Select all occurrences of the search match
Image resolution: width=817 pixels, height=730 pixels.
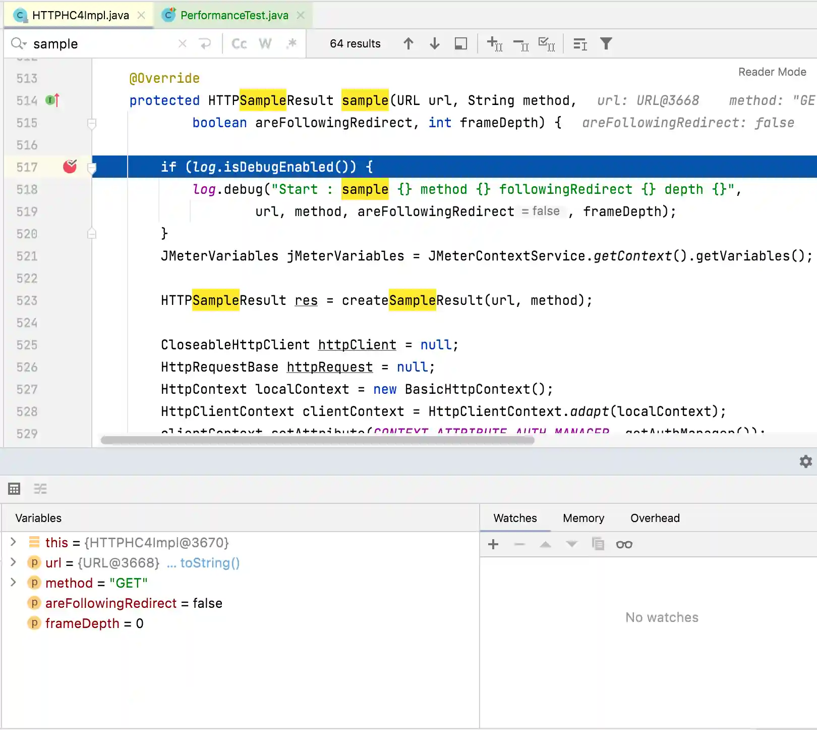[547, 44]
